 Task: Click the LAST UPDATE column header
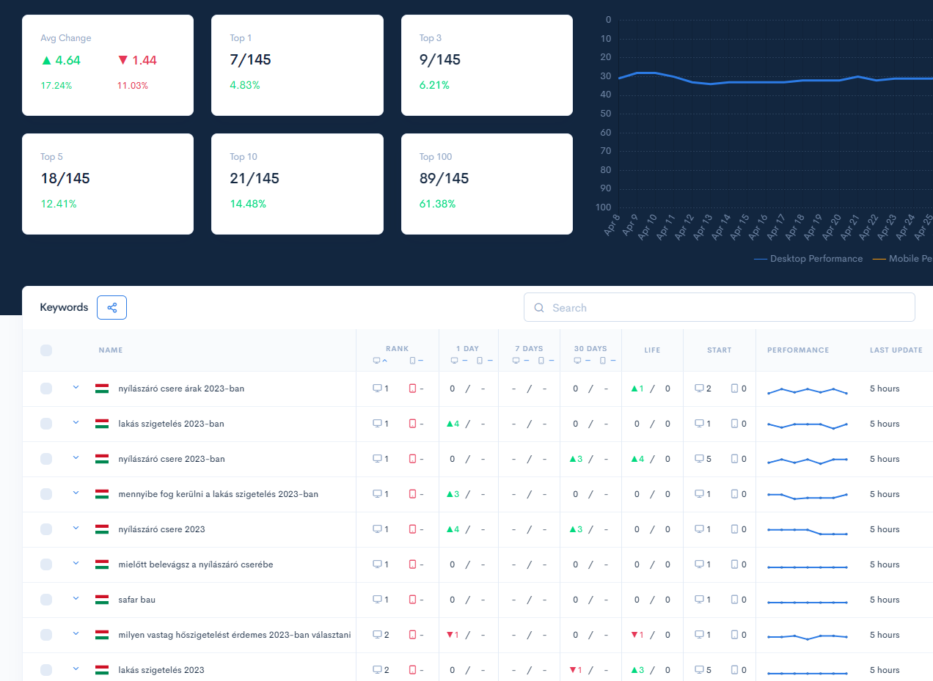click(896, 350)
